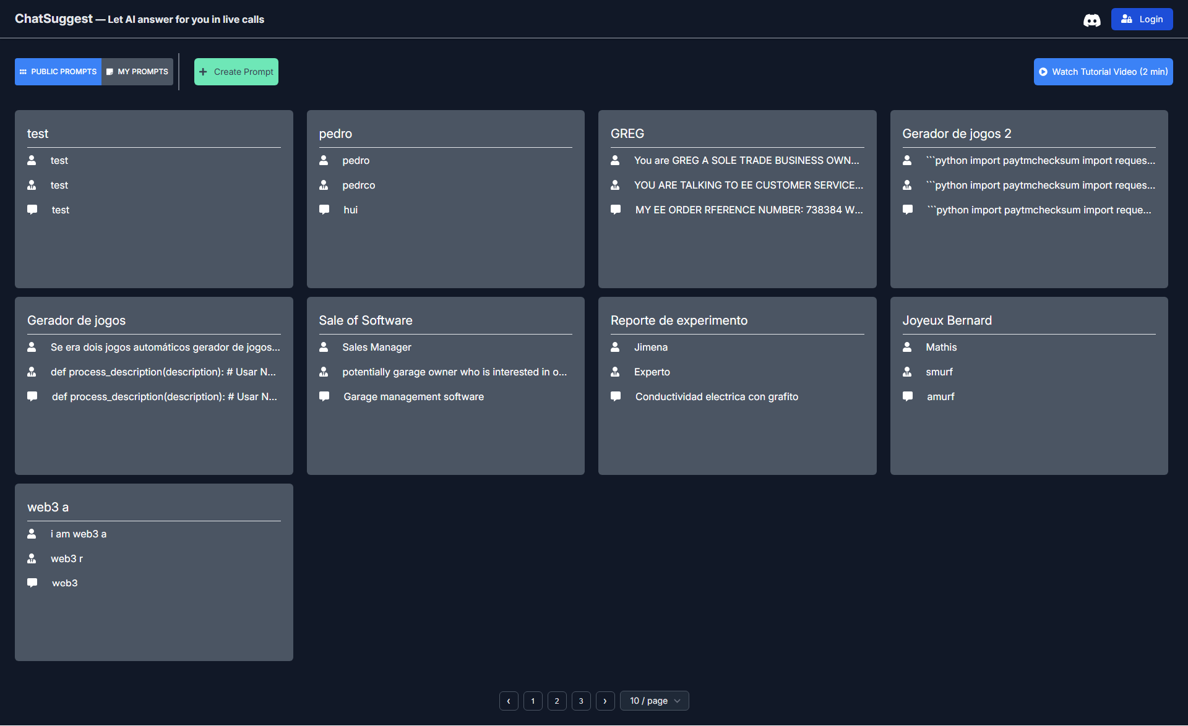The image size is (1188, 726).
Task: Go to previous page arrow
Action: 509,701
